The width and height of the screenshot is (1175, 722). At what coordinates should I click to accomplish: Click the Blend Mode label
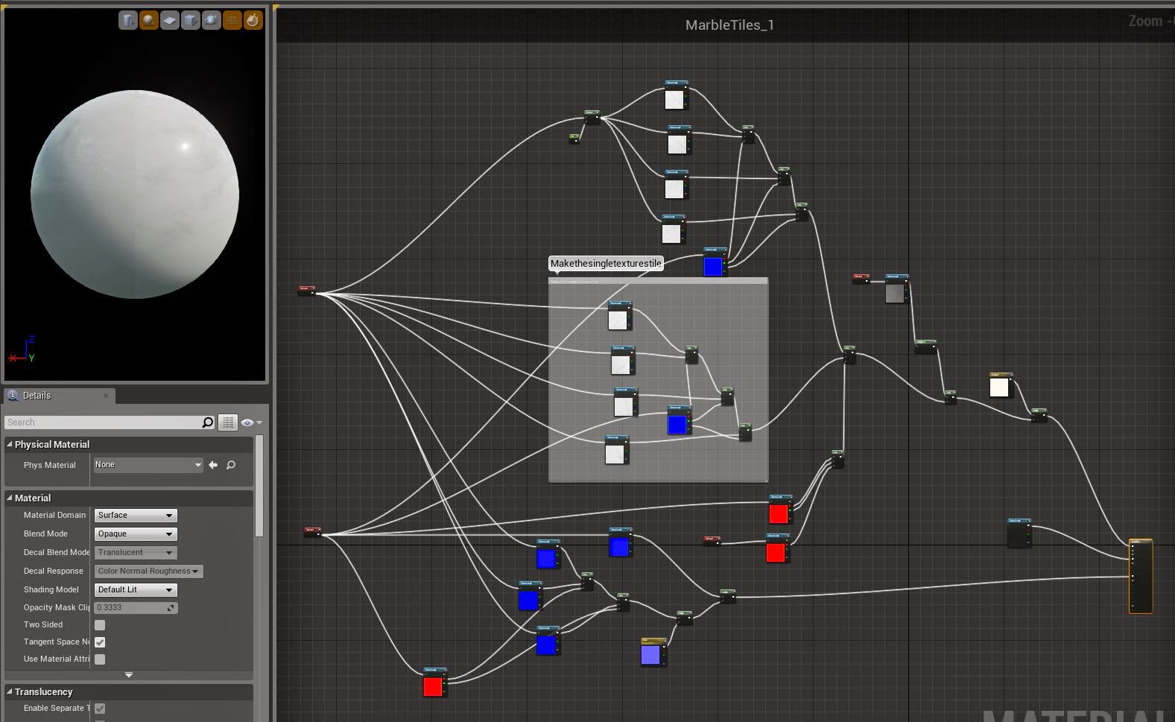click(x=45, y=534)
